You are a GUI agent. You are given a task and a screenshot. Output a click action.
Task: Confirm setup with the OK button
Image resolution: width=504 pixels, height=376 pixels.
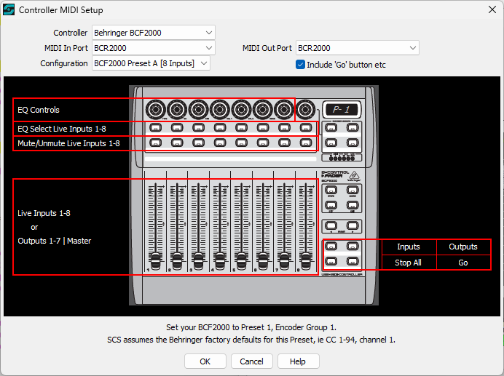(x=205, y=361)
